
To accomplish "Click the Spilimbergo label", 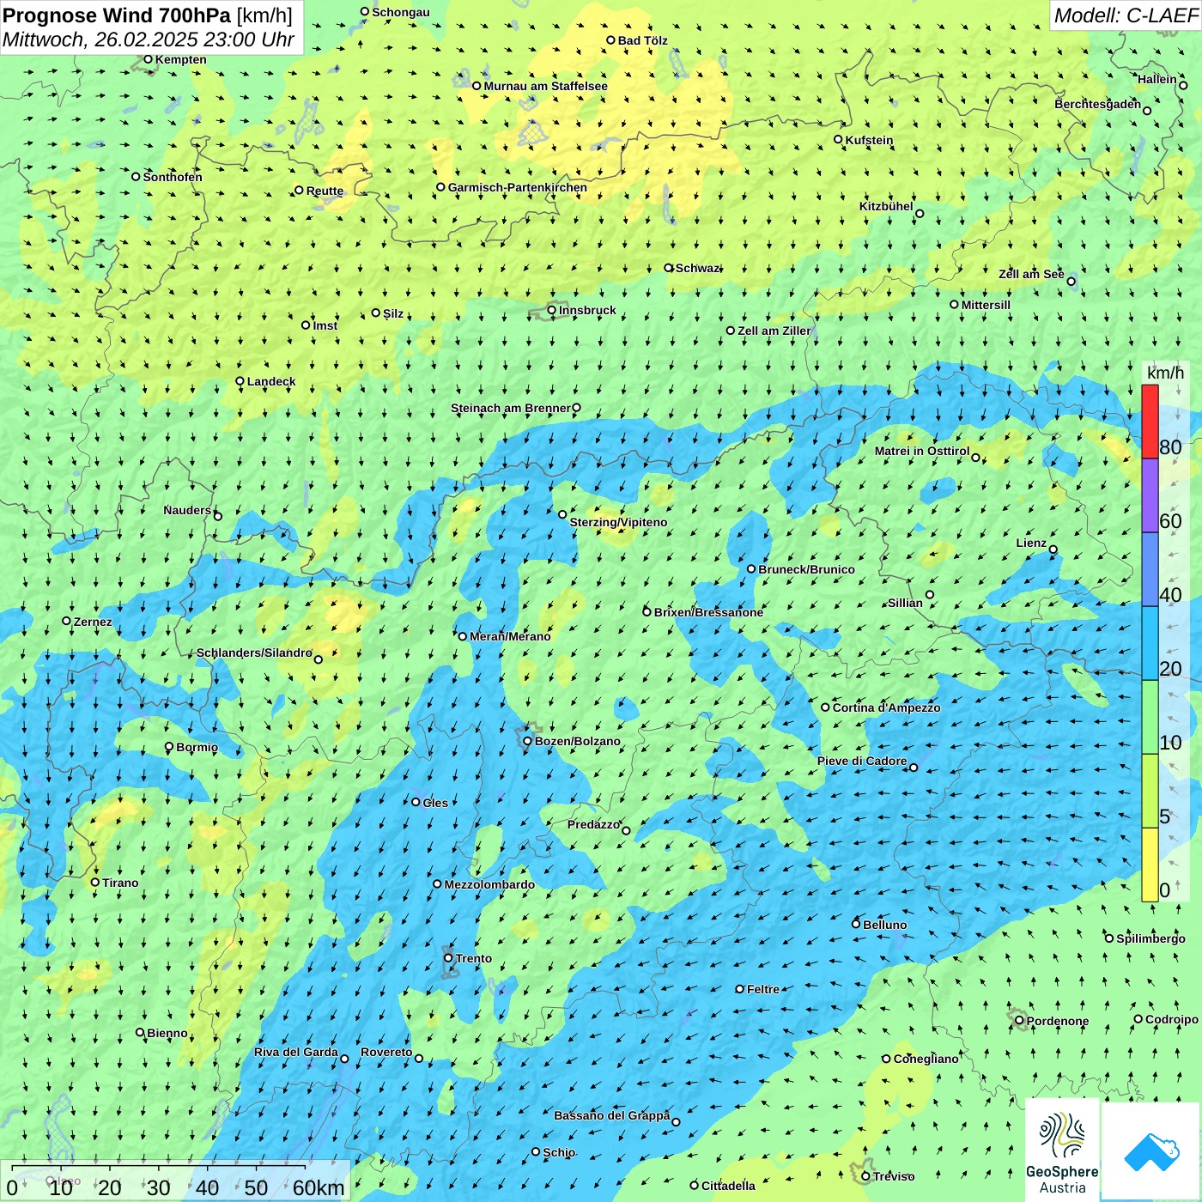I will point(1150,938).
